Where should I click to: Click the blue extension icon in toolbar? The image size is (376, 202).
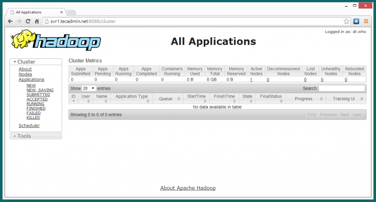point(356,21)
